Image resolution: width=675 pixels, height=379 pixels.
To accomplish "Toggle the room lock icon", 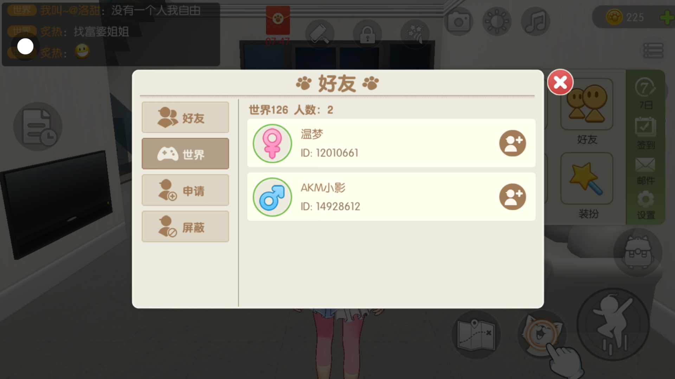I will coord(367,34).
